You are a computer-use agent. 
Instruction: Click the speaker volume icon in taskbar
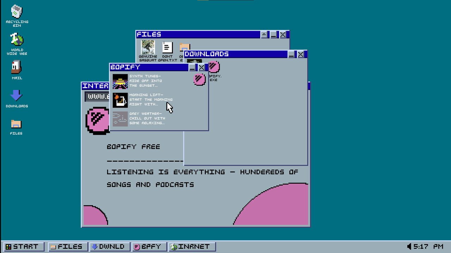tap(409, 246)
